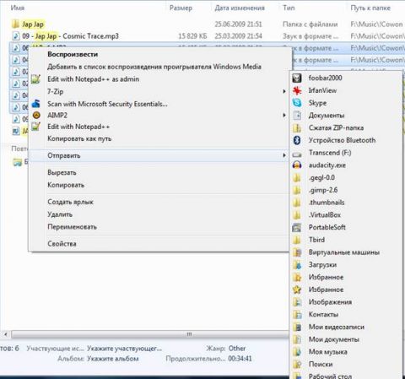Select Мои документы in Send To list
The width and height of the screenshot is (405, 379).
(334, 339)
